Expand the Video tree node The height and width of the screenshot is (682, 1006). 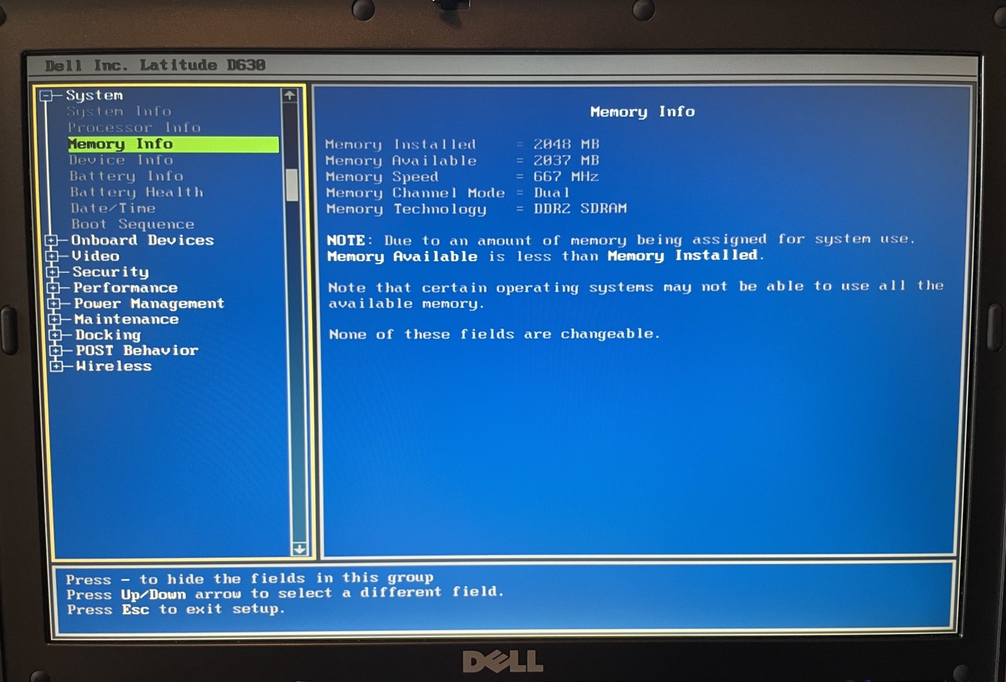52,256
